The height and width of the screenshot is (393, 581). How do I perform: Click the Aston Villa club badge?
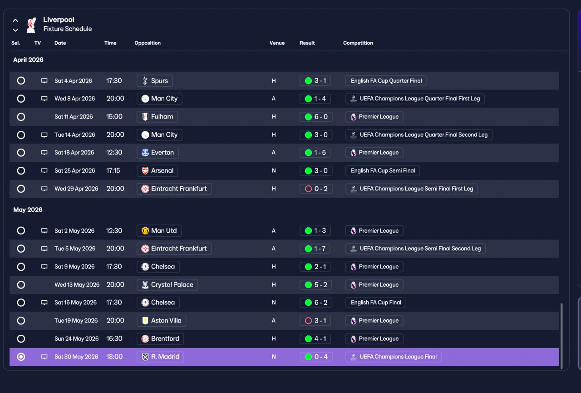click(x=145, y=321)
